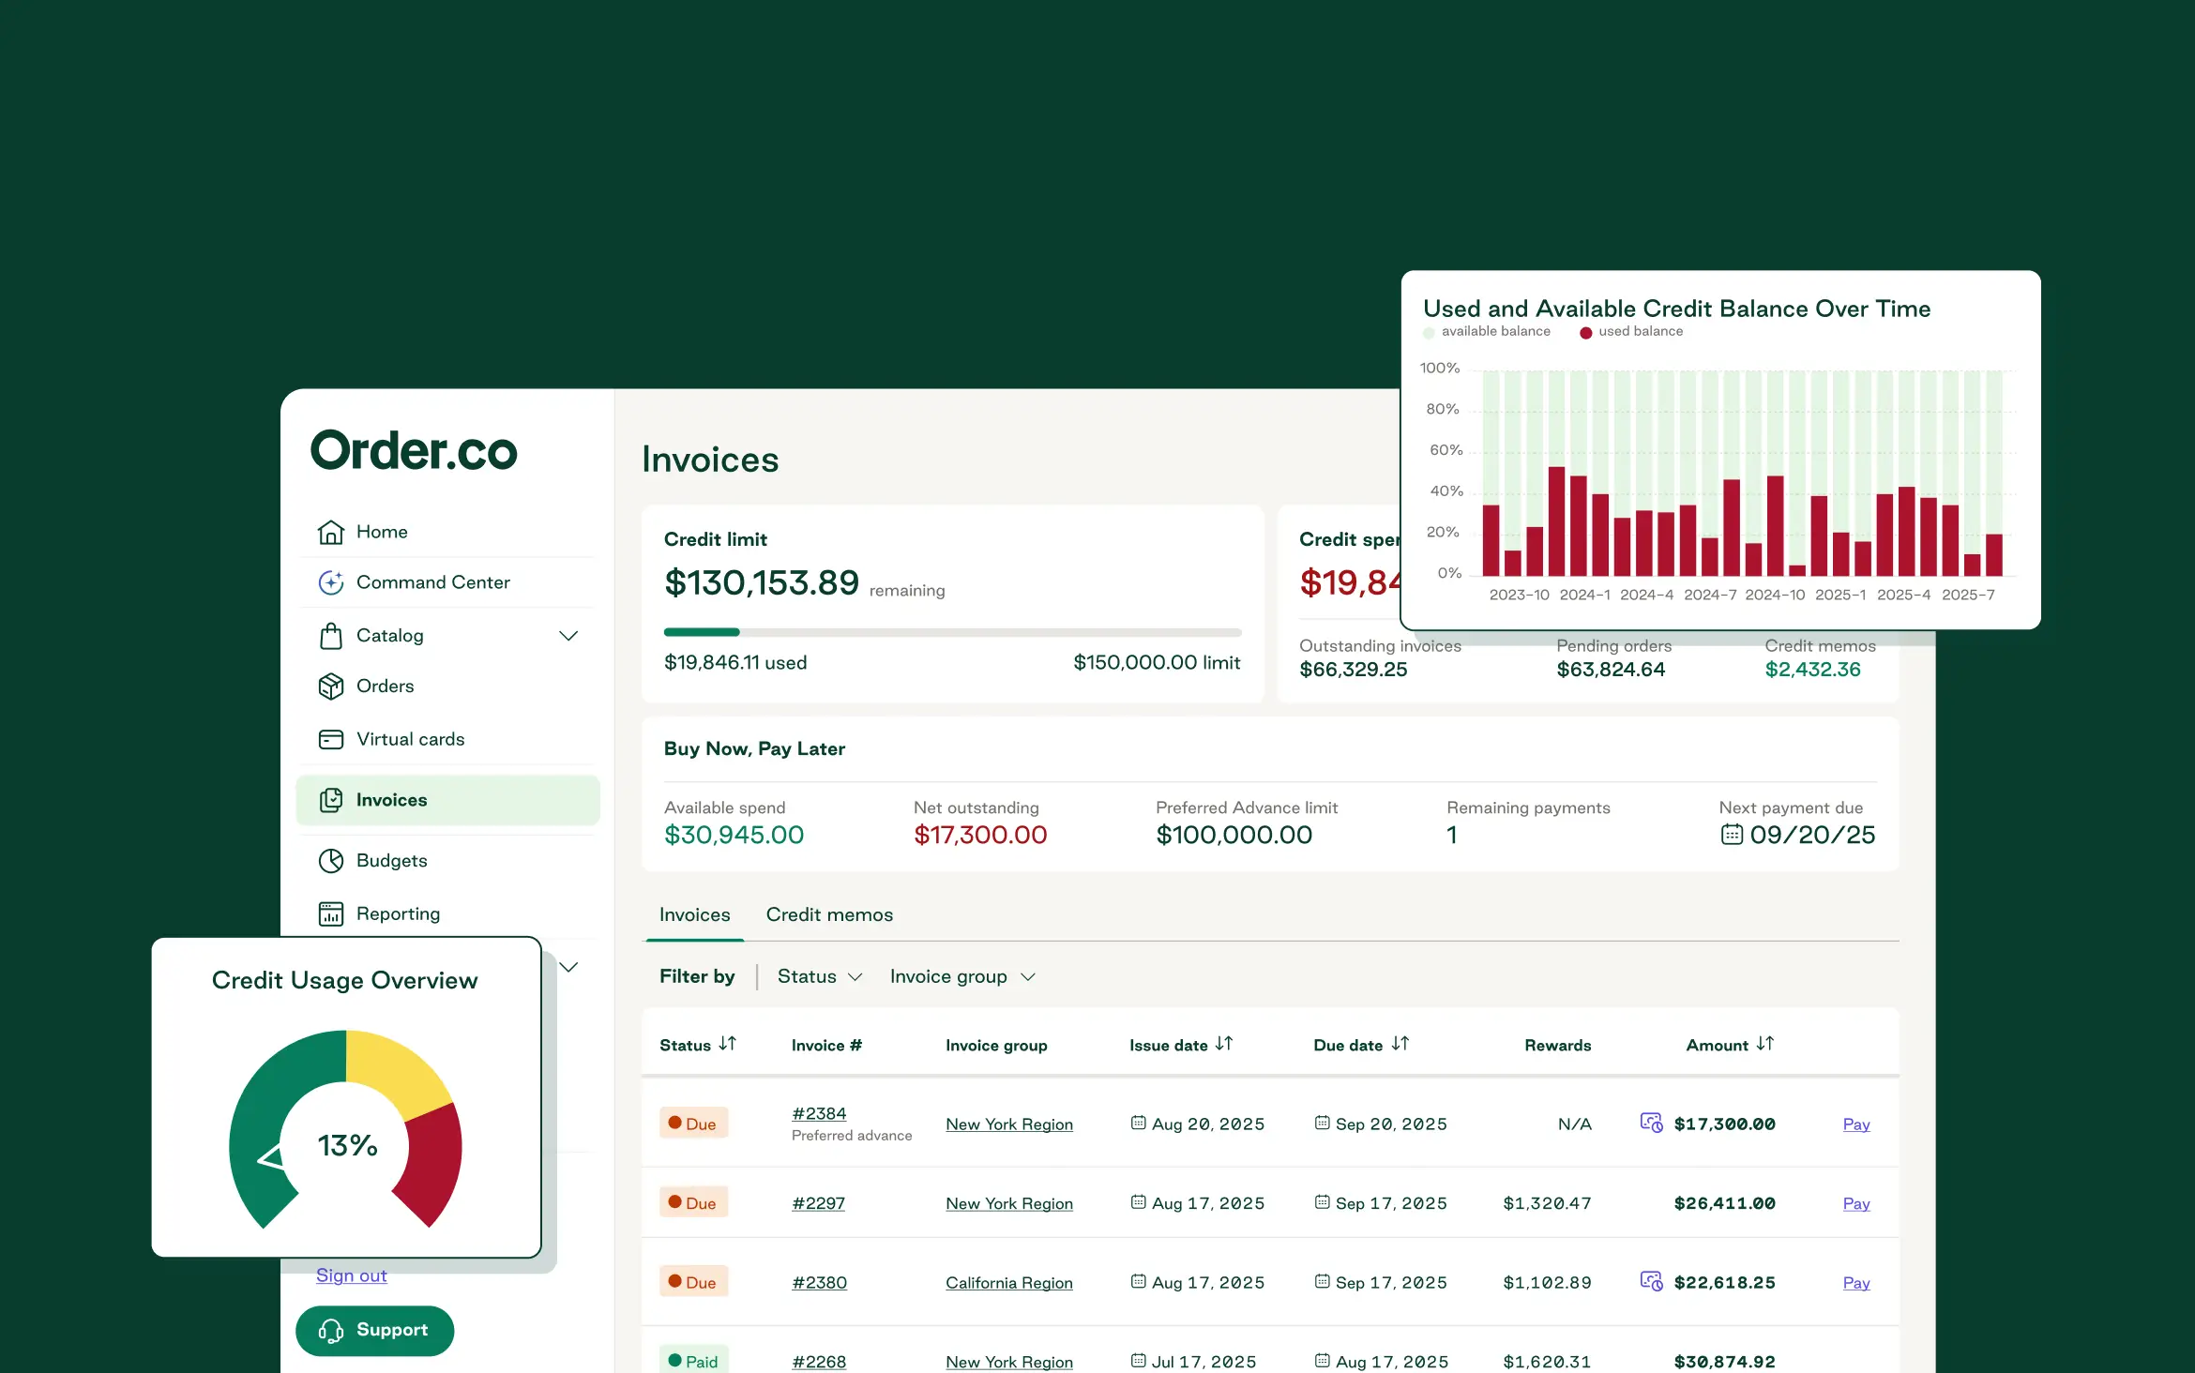Screen dimensions: 2195x1373
Task: Open Virtual cards via card icon
Action: click(330, 740)
